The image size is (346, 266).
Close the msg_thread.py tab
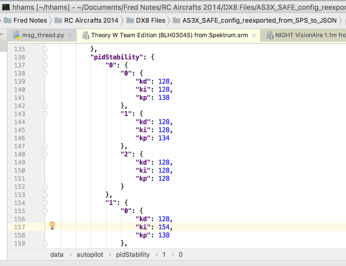coord(70,35)
